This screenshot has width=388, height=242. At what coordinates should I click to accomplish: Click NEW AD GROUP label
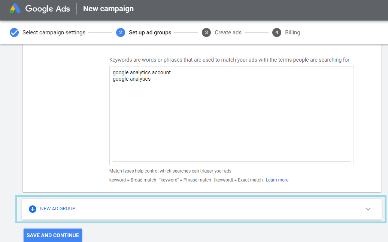[x=58, y=209]
